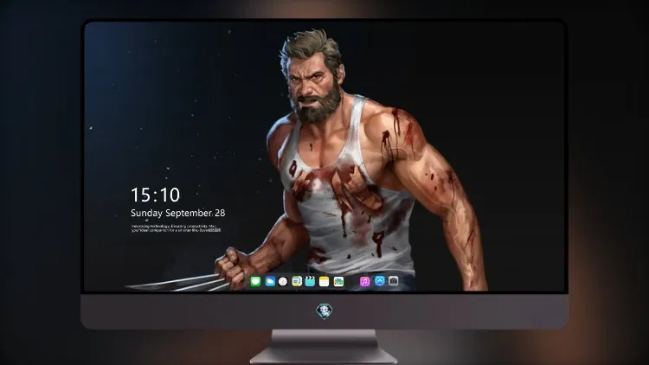
Task: Click the logo badge on monitor chin
Action: pyautogui.click(x=324, y=311)
